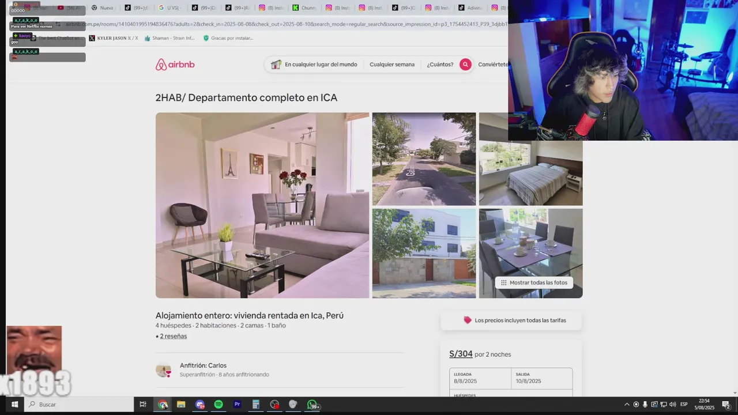This screenshot has width=738, height=415.
Task: Click the pink price tag icon
Action: pyautogui.click(x=468, y=320)
